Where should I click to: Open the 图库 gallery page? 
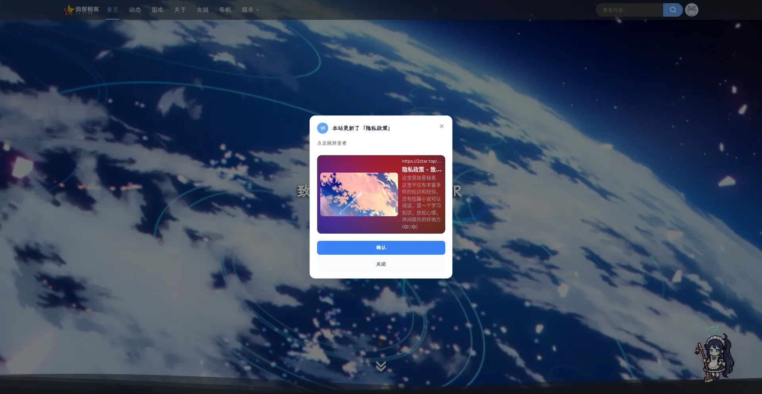coord(158,10)
